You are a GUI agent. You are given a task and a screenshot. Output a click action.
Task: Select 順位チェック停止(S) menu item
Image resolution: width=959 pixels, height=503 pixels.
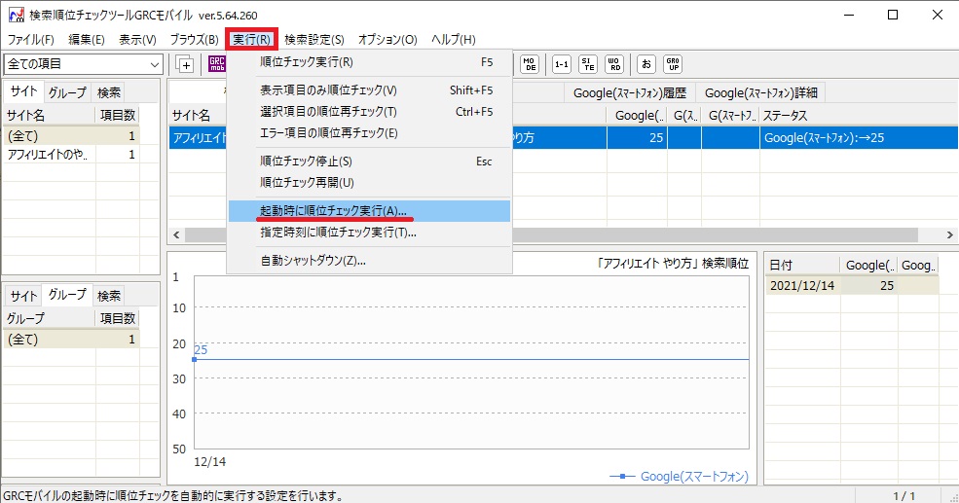[369, 162]
